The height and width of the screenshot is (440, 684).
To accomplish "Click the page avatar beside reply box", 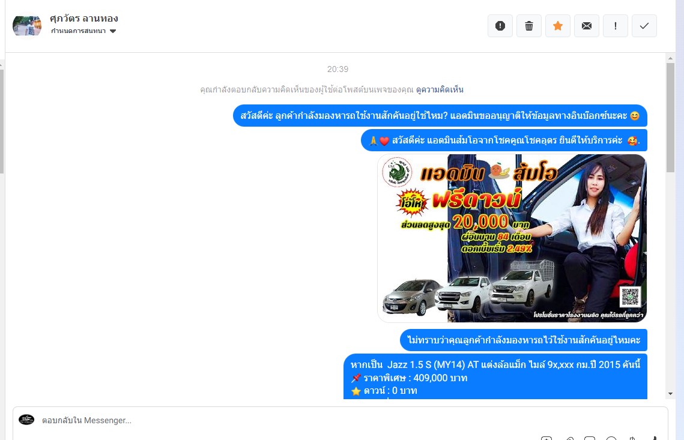I will click(26, 420).
